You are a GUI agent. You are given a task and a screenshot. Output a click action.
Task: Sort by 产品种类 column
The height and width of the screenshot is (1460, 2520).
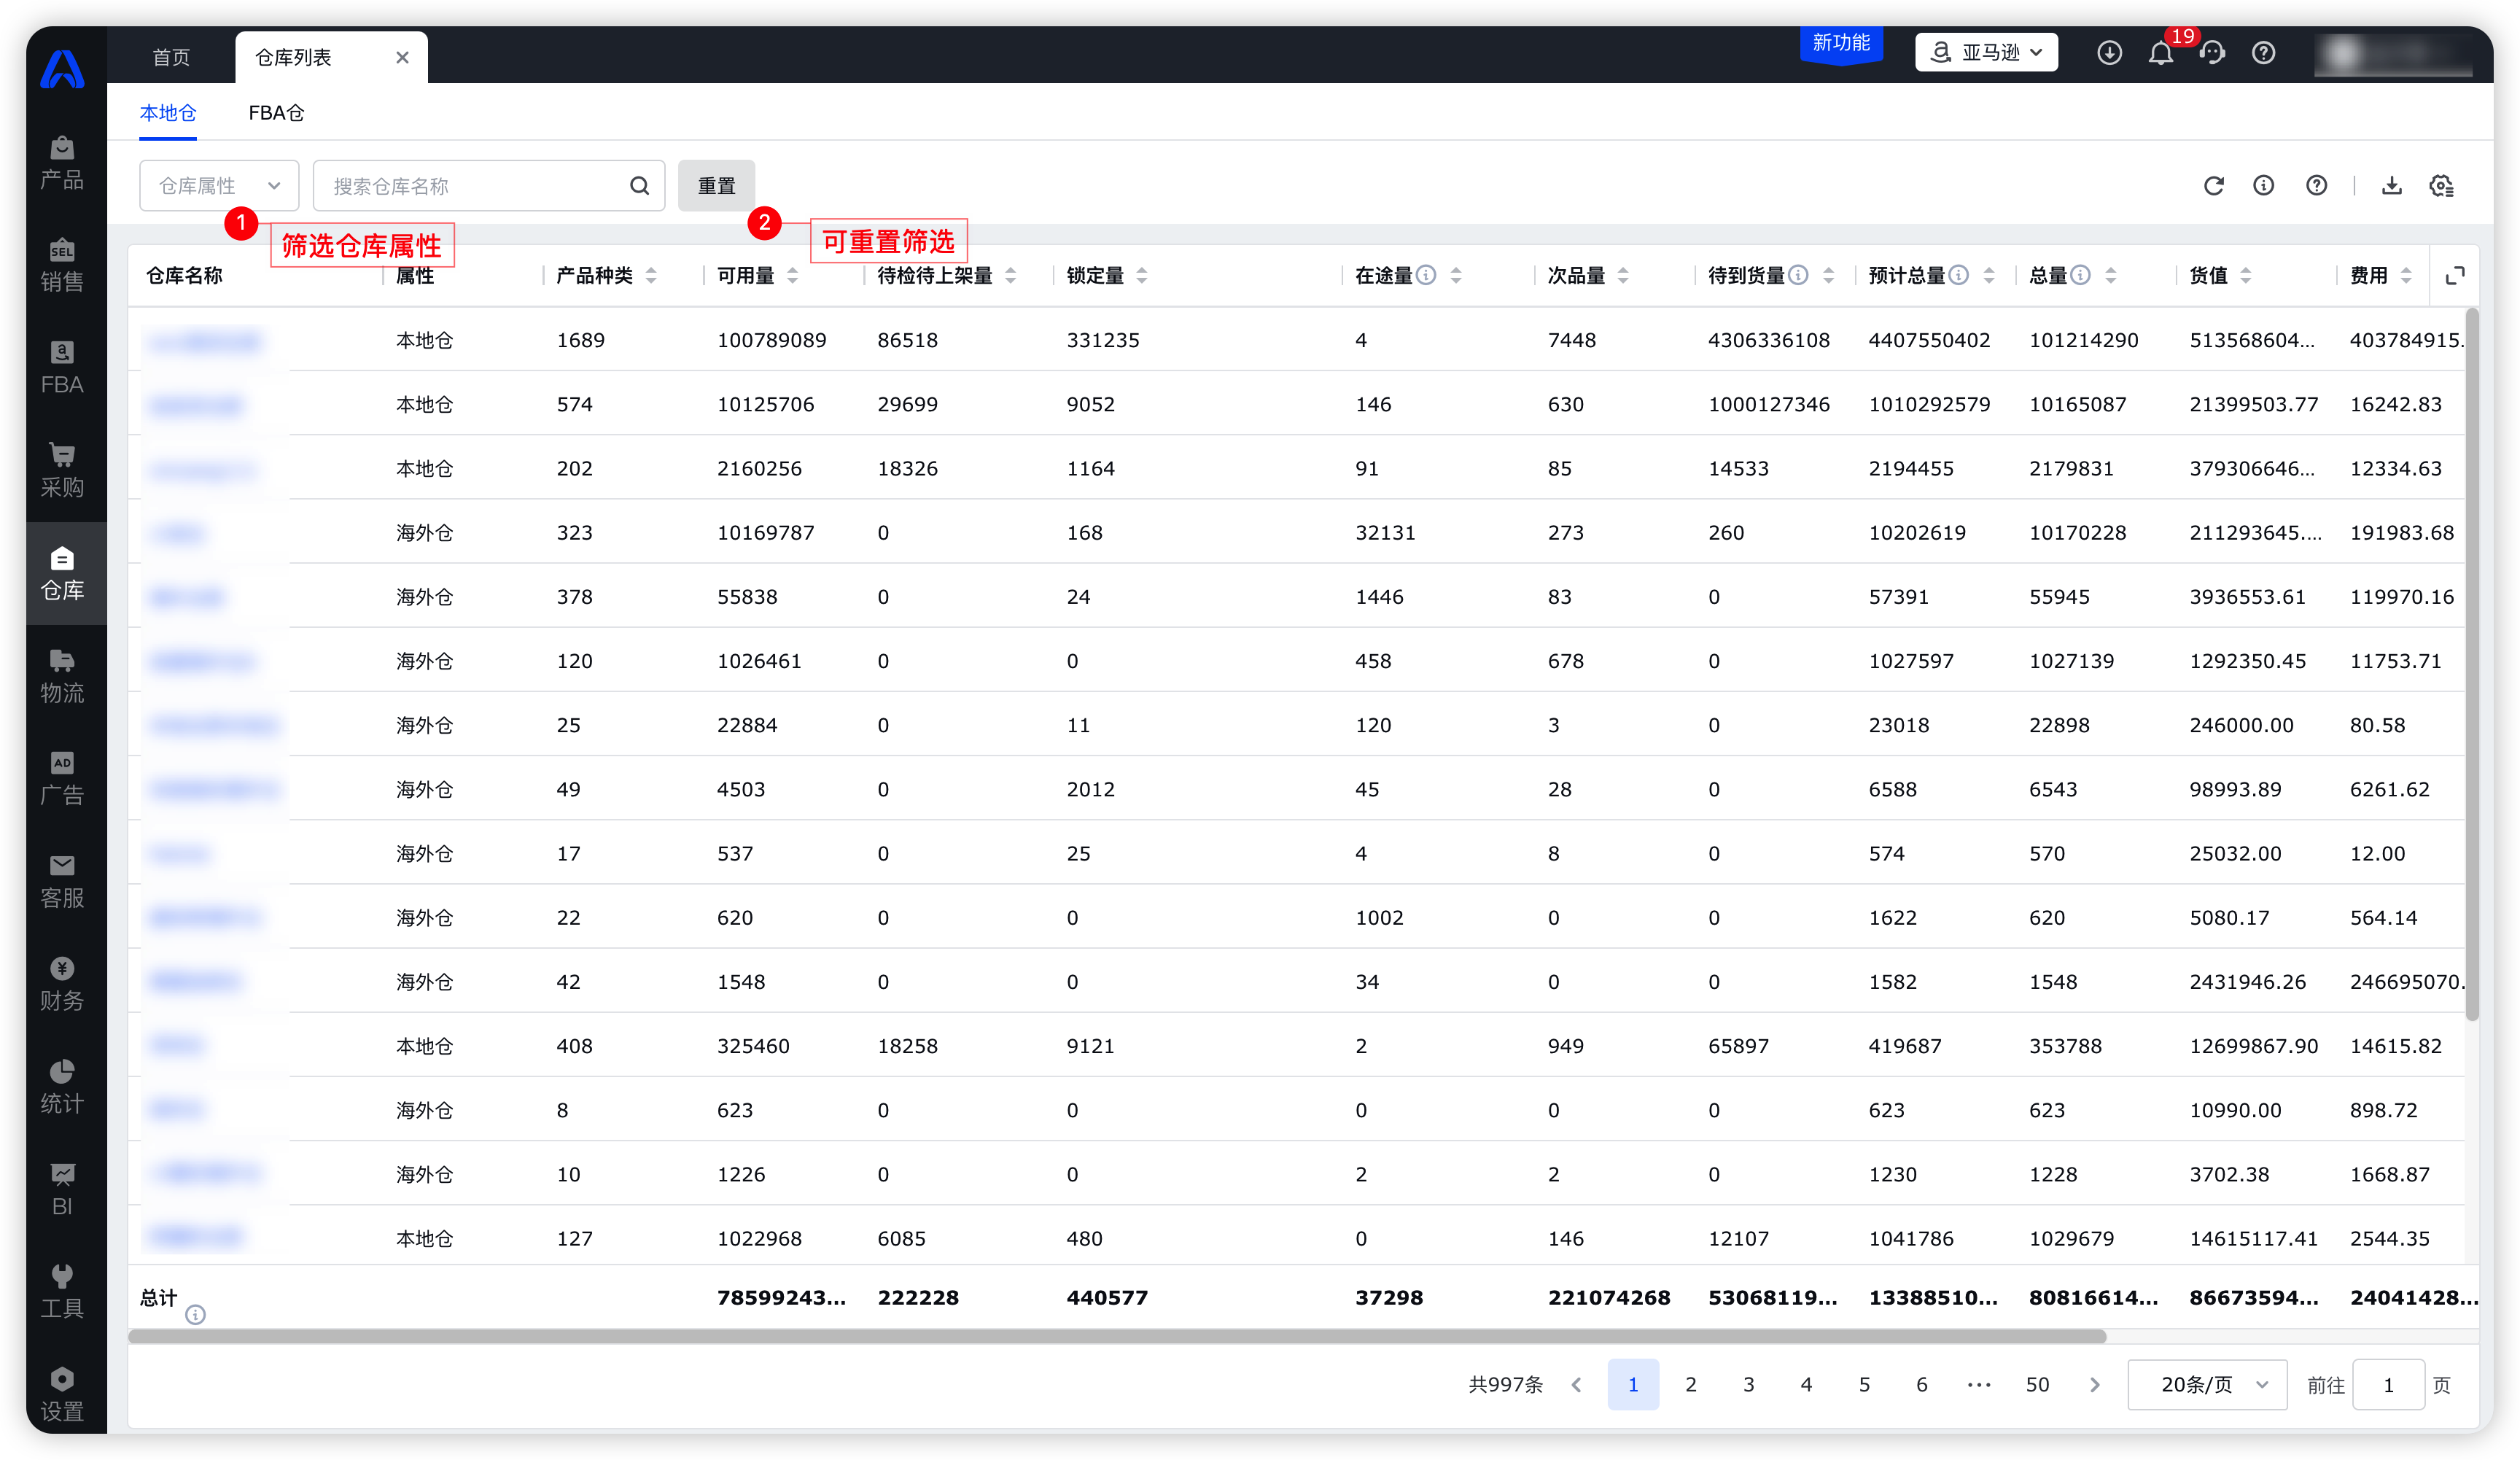651,276
